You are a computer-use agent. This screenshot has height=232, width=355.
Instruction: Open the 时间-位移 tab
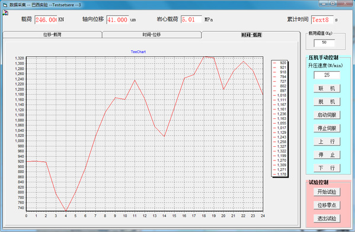click(152, 34)
